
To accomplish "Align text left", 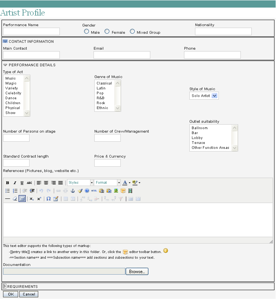I will (x=39, y=183).
